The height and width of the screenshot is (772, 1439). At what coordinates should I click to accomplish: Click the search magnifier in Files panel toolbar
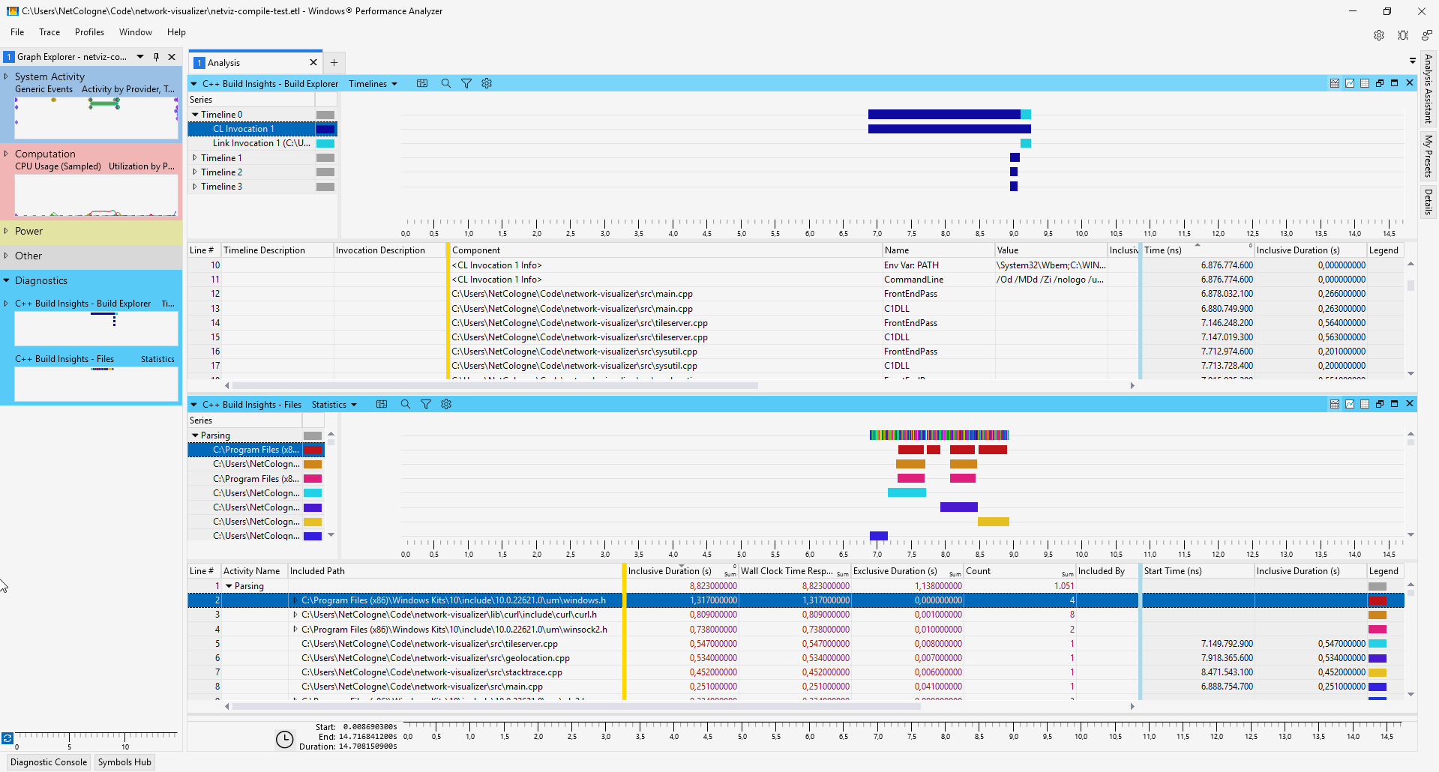pyautogui.click(x=406, y=405)
